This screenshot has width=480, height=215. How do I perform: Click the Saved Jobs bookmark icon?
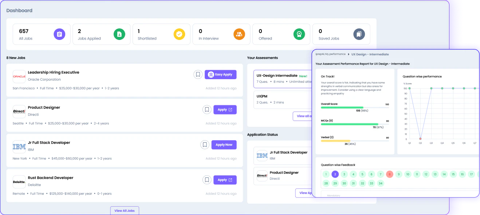[x=359, y=34]
